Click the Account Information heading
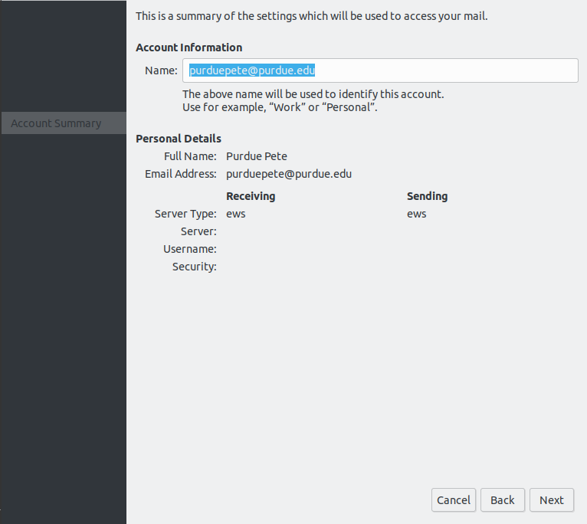The image size is (587, 524). point(189,47)
